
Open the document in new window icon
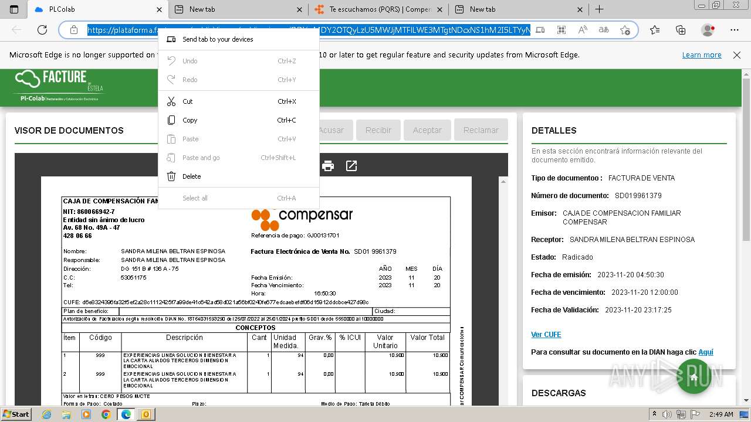351,166
